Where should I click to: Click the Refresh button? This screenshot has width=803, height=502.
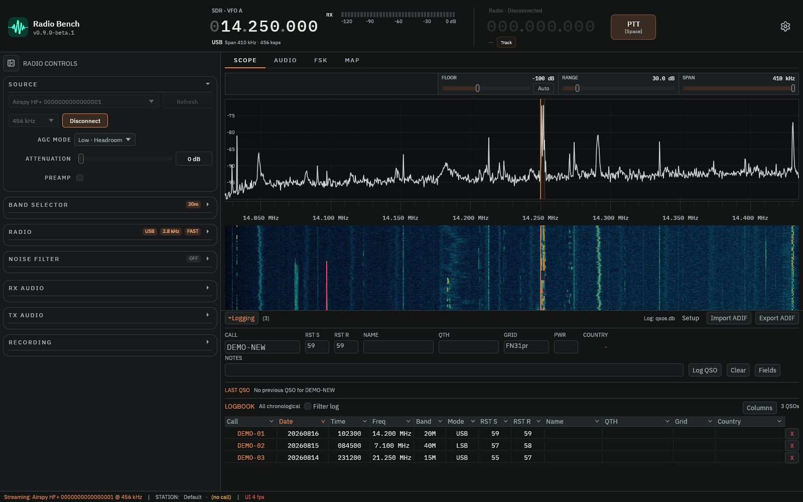pos(187,101)
